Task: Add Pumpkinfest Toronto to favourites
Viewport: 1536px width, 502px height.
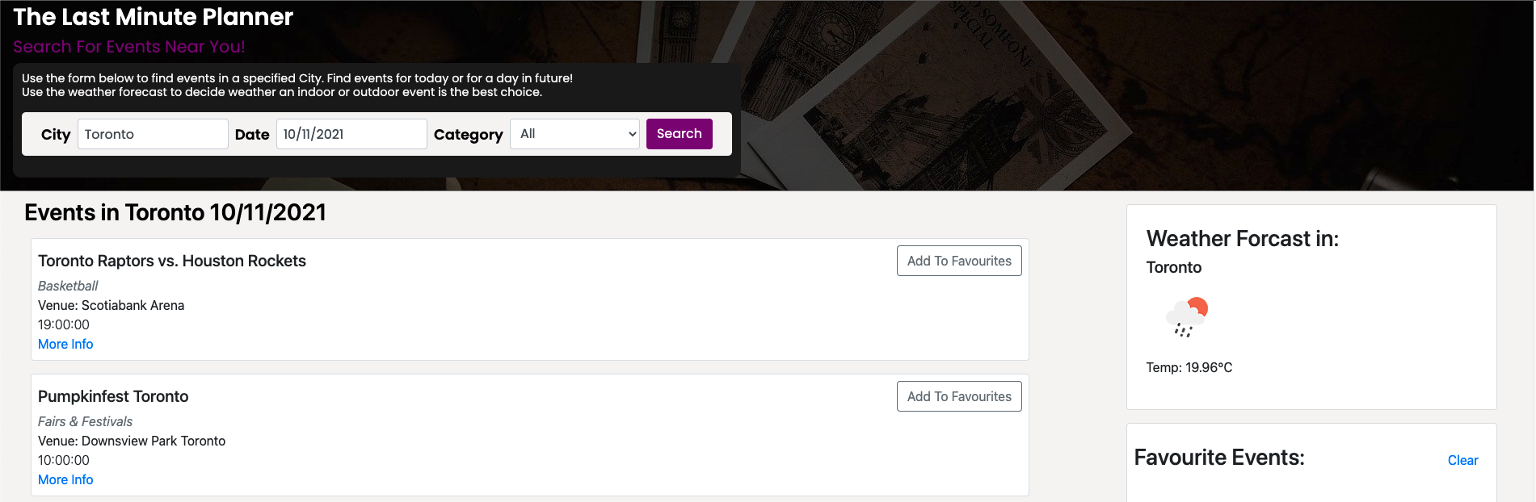Action: pyautogui.click(x=959, y=396)
